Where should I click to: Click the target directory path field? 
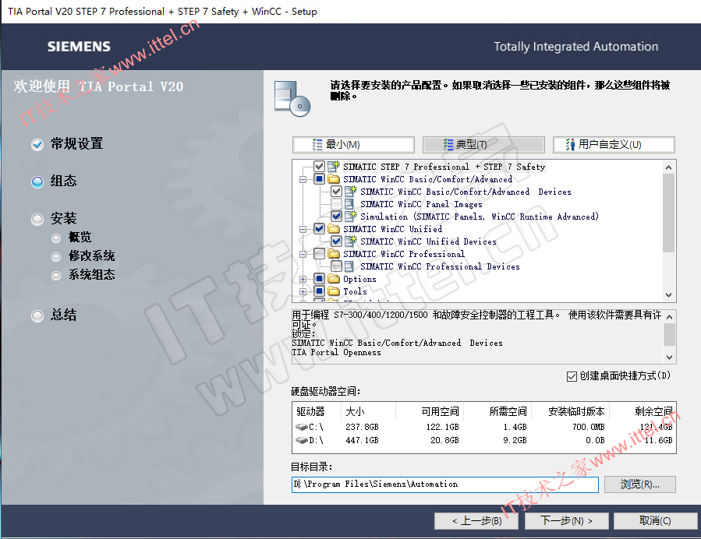point(444,484)
